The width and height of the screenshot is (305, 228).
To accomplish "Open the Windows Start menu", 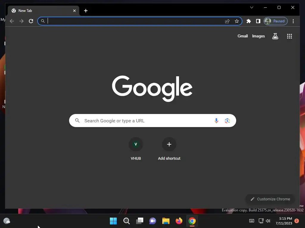I will (x=113, y=221).
